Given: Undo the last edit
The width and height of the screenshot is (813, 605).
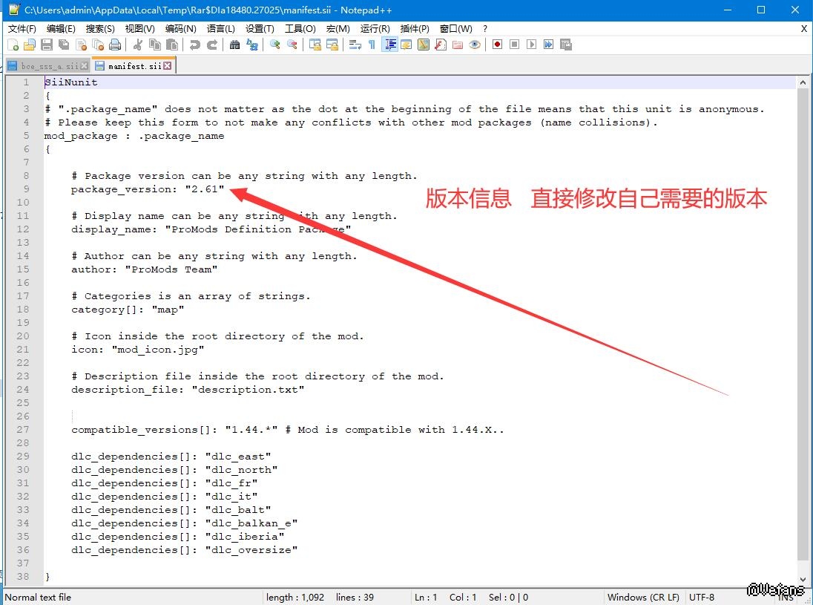Looking at the screenshot, I should (x=194, y=45).
